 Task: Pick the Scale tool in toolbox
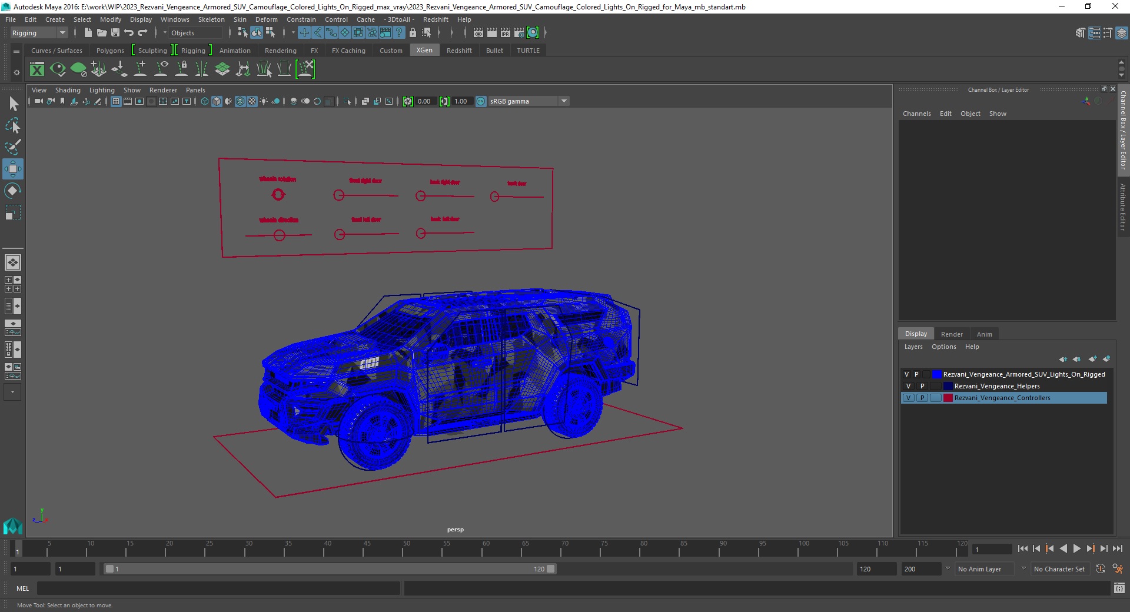click(13, 212)
